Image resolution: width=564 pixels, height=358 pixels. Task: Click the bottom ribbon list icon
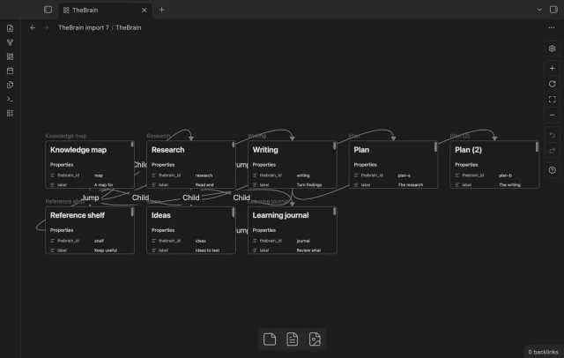pos(10,113)
